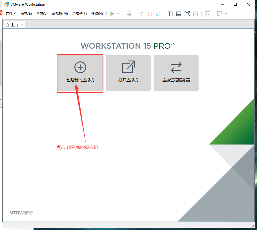The image size is (257, 230).
Task: Click the Send Ctrl+Alt+Del toolbar icon
Action: [x=129, y=14]
